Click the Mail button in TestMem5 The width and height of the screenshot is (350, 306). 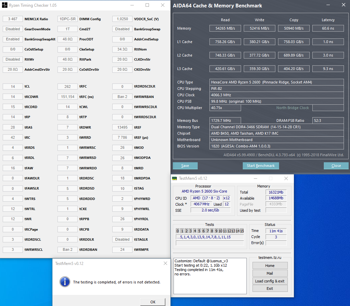tap(270, 273)
